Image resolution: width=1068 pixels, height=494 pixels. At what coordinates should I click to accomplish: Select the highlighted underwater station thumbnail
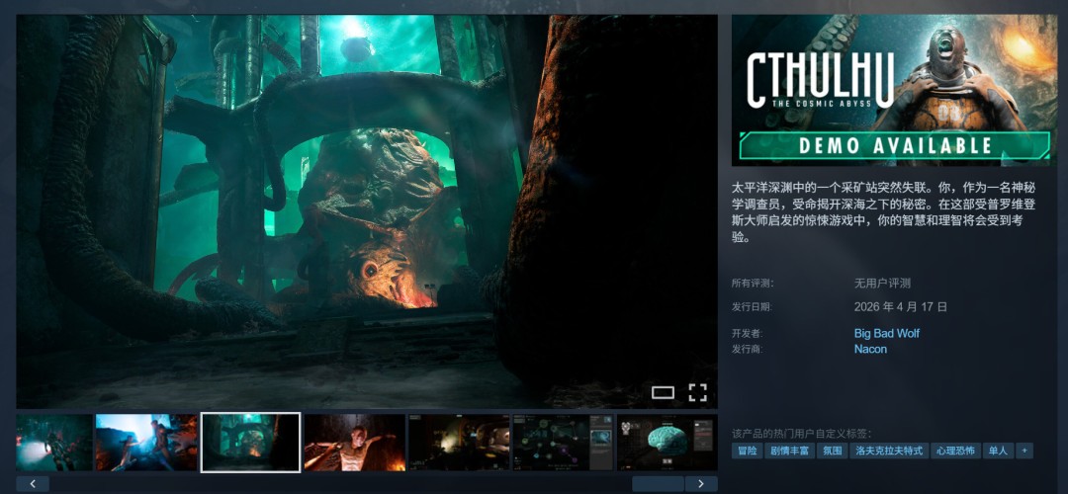pos(250,442)
